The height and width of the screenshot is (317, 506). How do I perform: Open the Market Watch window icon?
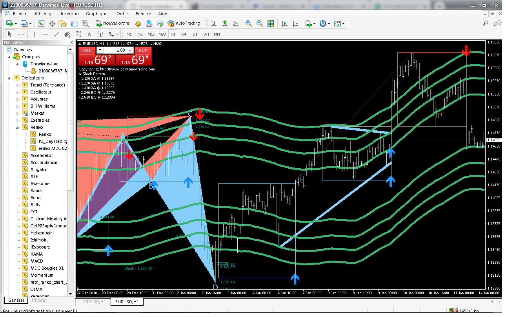pyautogui.click(x=41, y=23)
